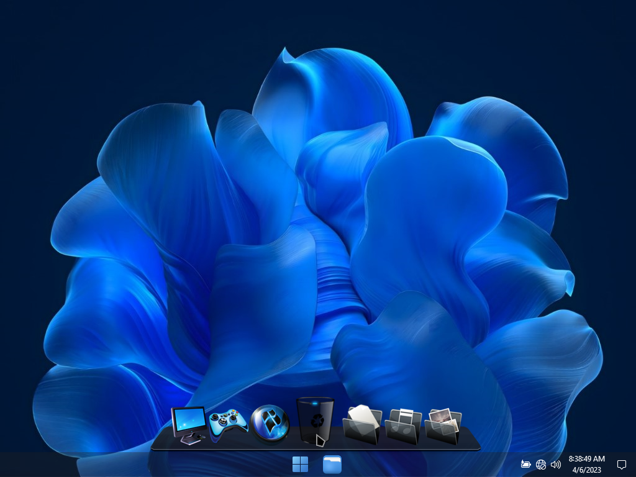Open the documents folder dock icon
Image resolution: width=636 pixels, height=477 pixels.
[362, 424]
